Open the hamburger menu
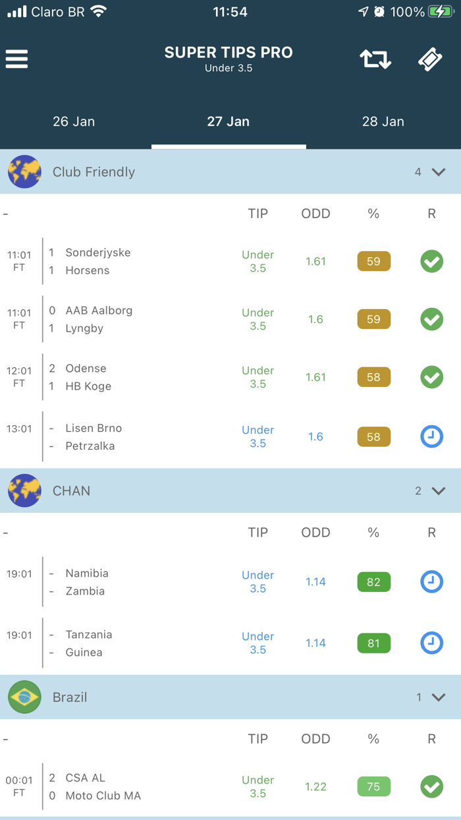461x820 pixels. coord(16,59)
